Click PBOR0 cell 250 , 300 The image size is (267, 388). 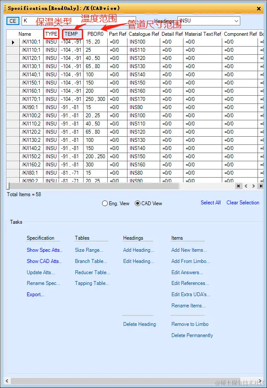(96, 99)
